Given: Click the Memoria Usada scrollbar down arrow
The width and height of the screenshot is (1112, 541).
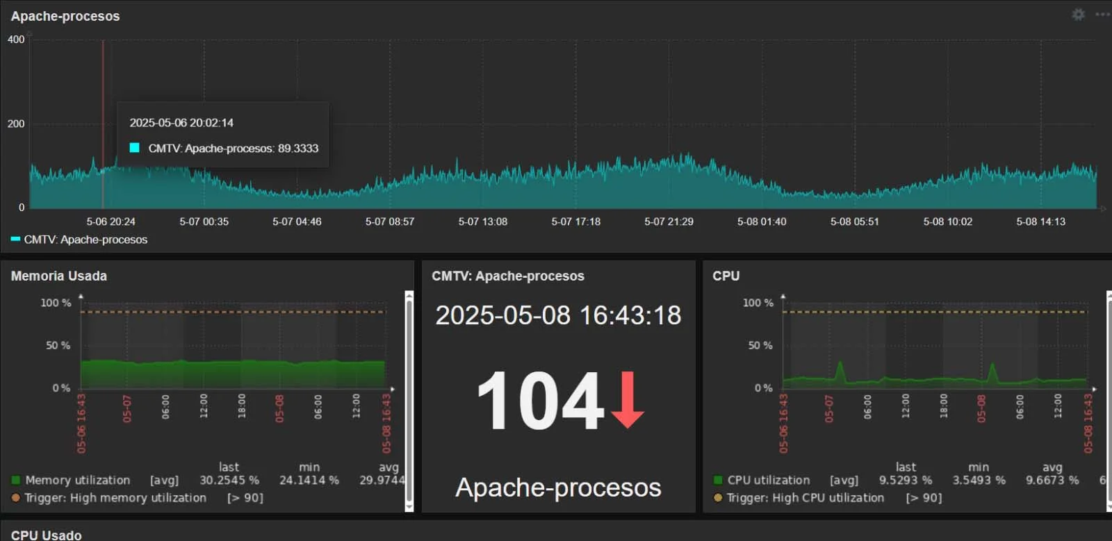Looking at the screenshot, I should point(409,508).
